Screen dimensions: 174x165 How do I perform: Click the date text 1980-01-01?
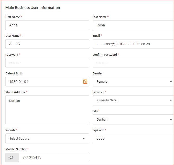(19, 82)
